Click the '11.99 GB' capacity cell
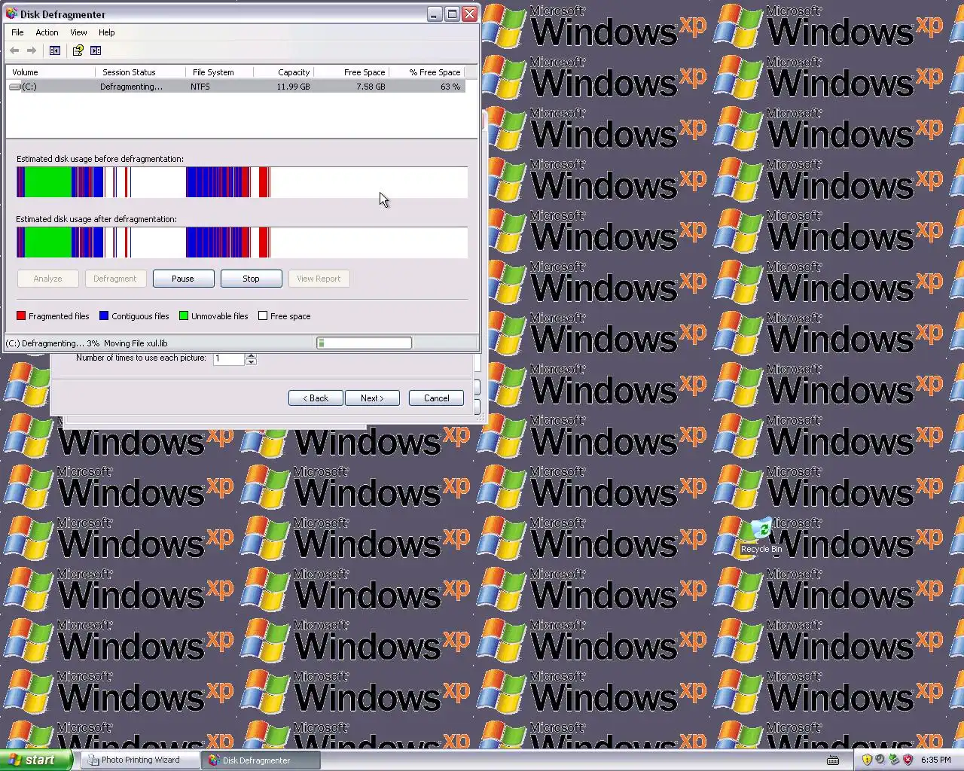 pyautogui.click(x=293, y=87)
